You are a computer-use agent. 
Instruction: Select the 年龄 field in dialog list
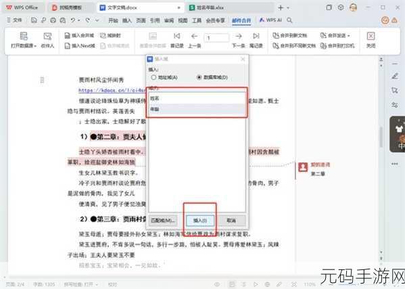click(197, 109)
